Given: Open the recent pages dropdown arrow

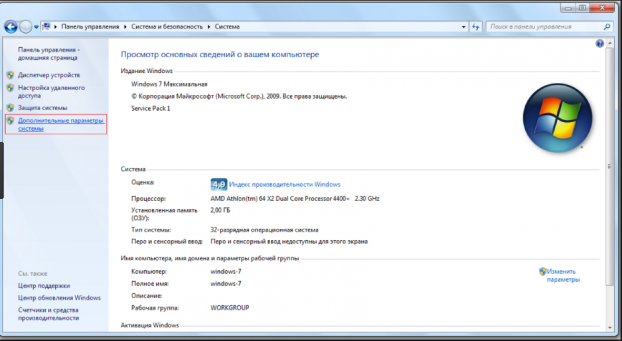Looking at the screenshot, I should click(x=36, y=26).
